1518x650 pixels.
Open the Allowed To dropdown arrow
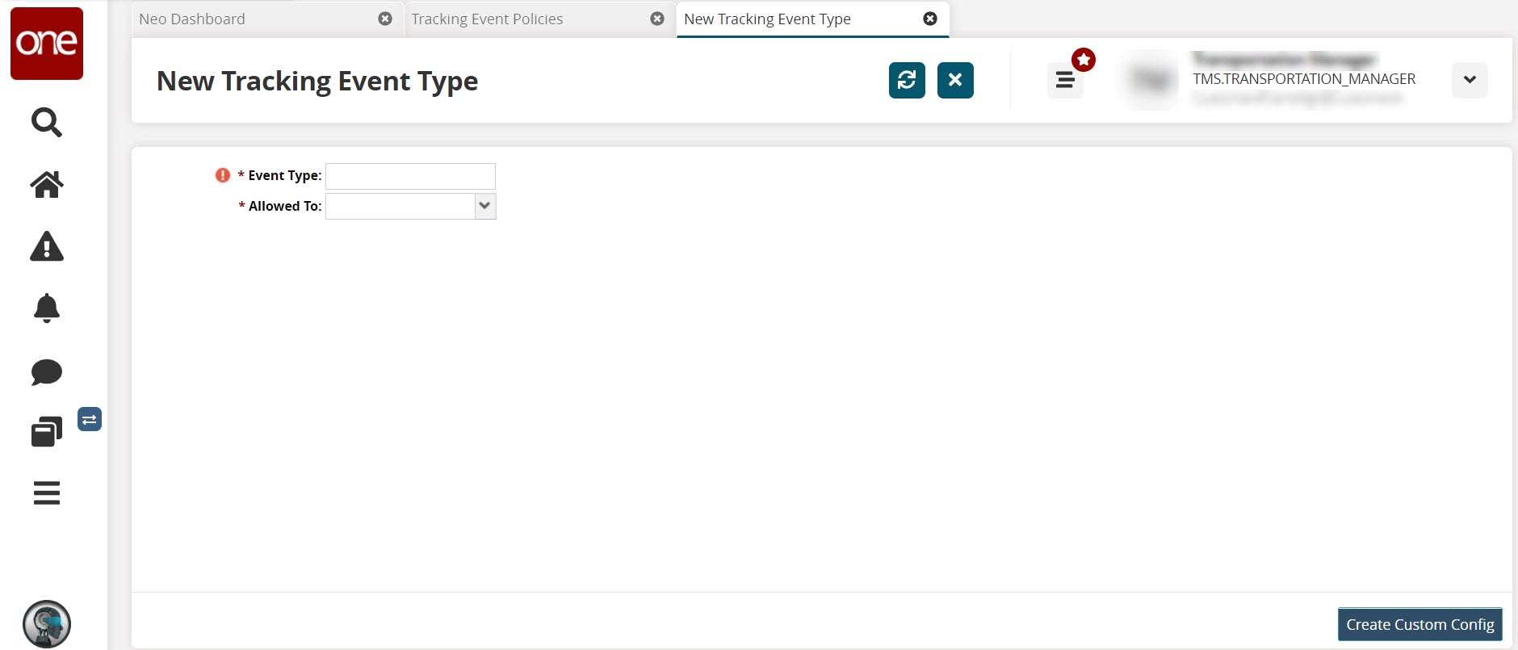coord(484,206)
